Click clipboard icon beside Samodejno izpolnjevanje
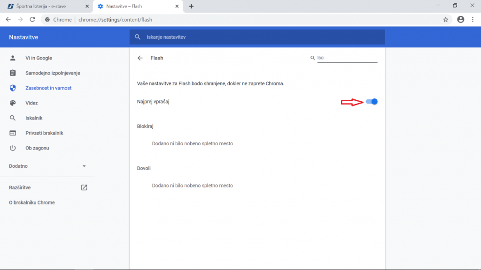 pyautogui.click(x=13, y=73)
